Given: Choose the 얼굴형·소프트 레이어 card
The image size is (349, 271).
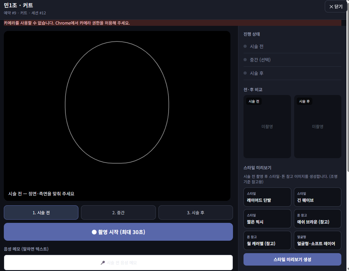Looking at the screenshot, I should point(317,240).
